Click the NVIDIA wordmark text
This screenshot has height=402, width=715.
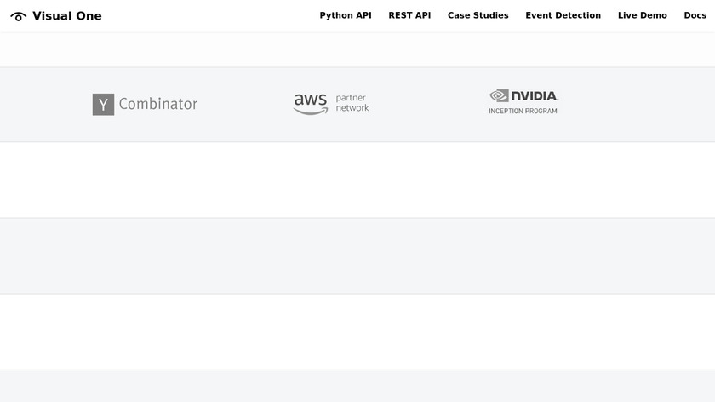pos(535,95)
